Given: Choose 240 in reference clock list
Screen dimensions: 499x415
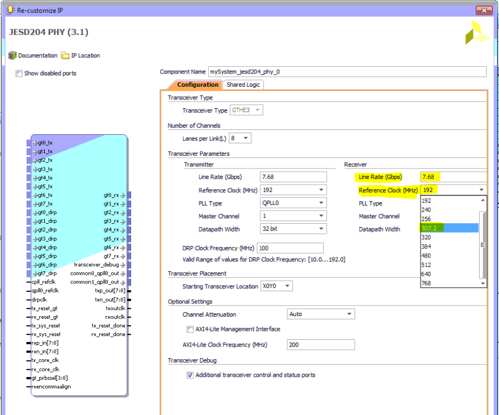Looking at the screenshot, I should tap(450, 210).
